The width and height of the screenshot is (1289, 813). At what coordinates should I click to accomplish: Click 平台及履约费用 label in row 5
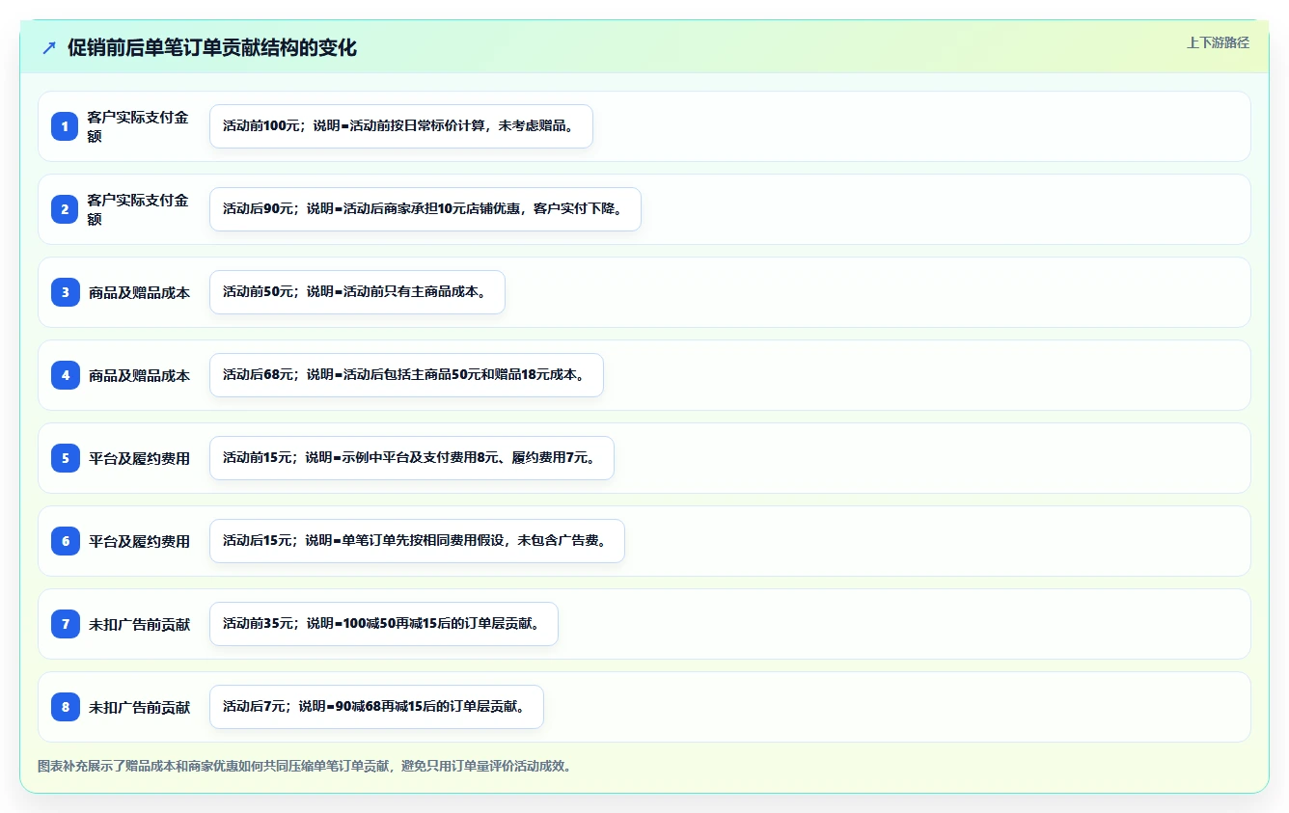(139, 459)
